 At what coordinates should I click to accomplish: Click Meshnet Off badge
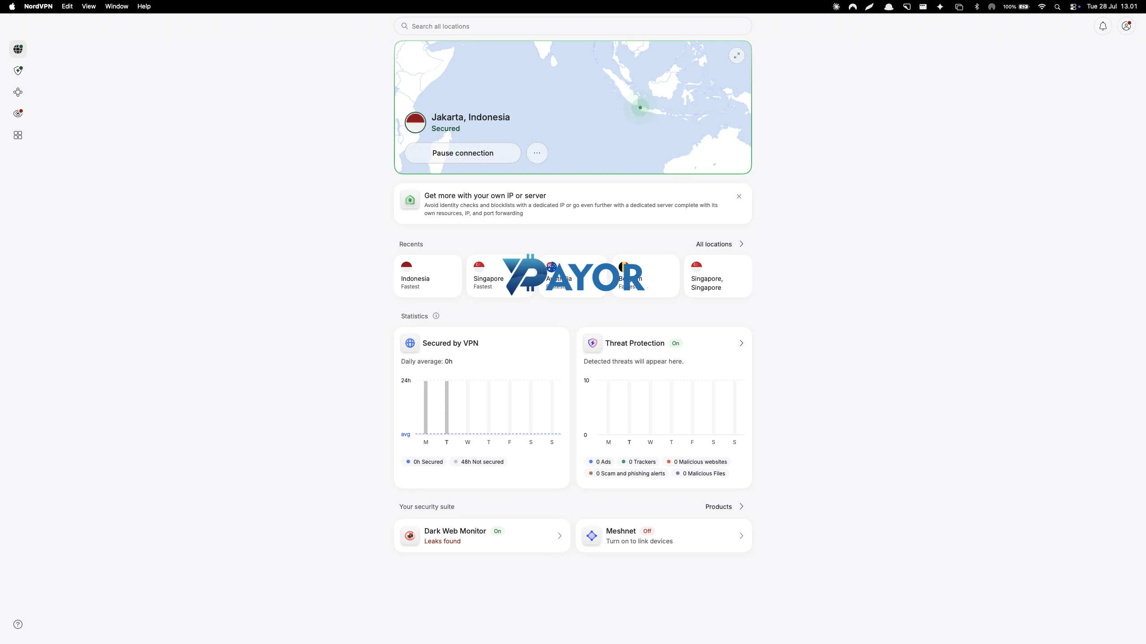coord(647,531)
